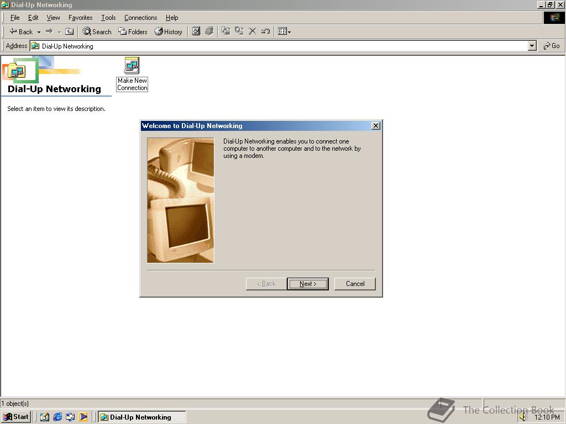566x424 pixels.
Task: Open the Connections menu
Action: (141, 18)
